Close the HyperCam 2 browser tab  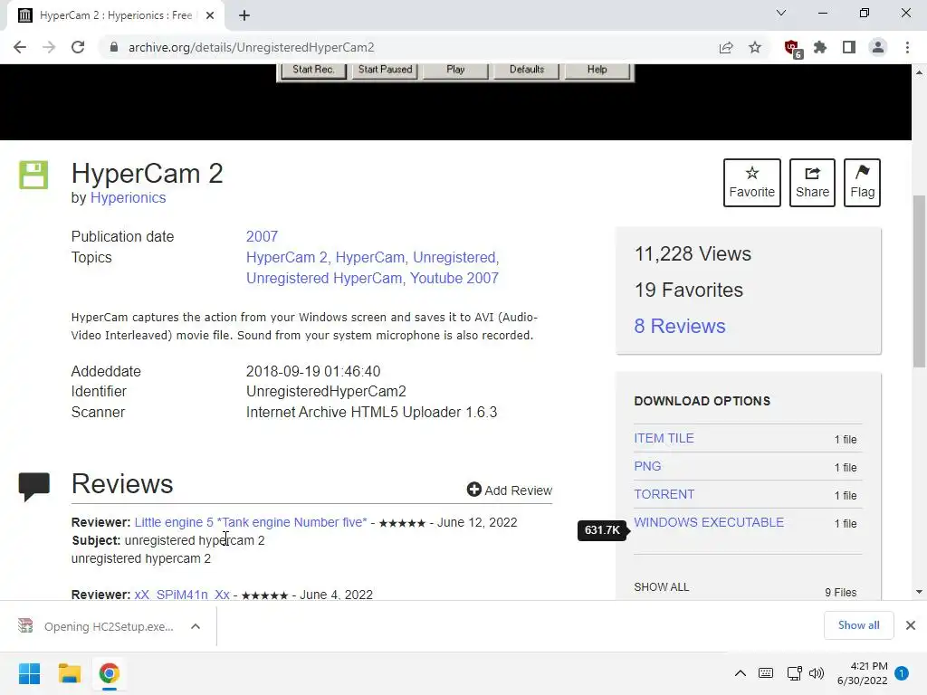210,15
